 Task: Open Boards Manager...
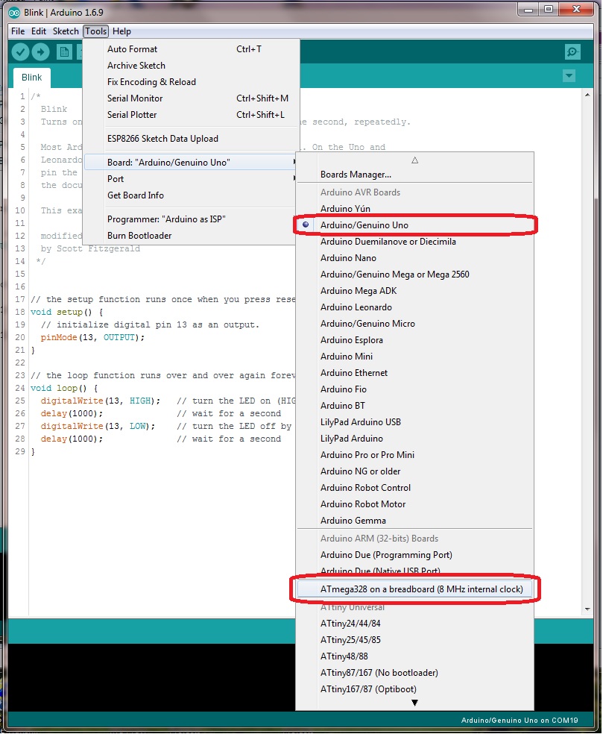(x=415, y=175)
